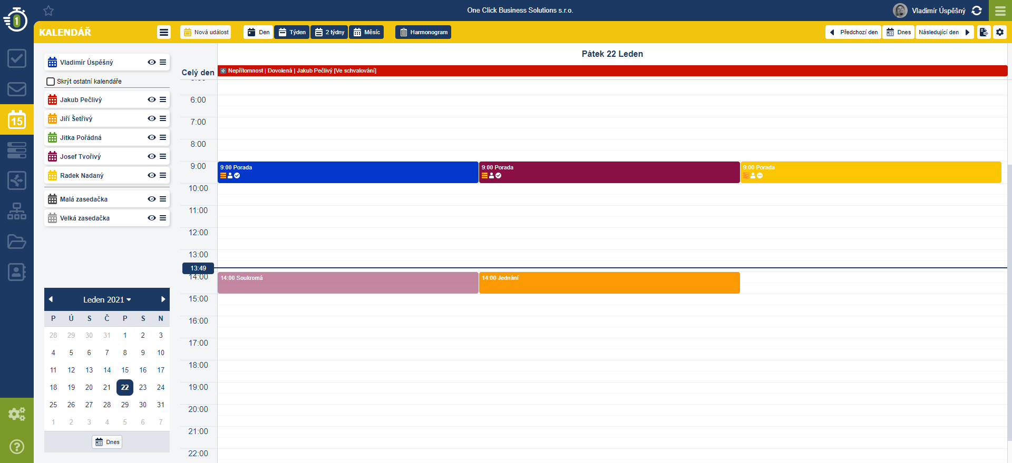
Task: Toggle visibility of Josef Tvořivý calendar
Action: click(x=152, y=156)
